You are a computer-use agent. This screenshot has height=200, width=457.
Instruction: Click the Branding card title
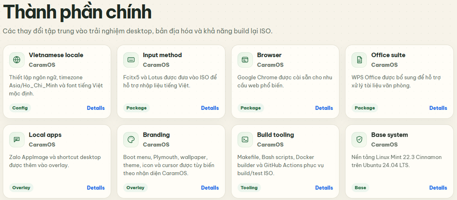click(156, 135)
